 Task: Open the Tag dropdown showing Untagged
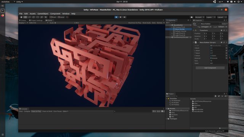tap(206, 27)
